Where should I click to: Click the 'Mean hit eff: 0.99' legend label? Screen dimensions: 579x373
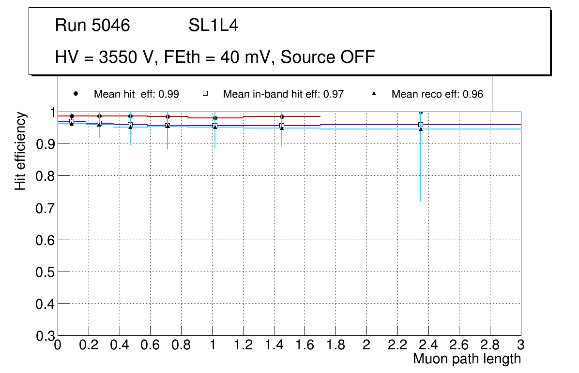point(136,94)
